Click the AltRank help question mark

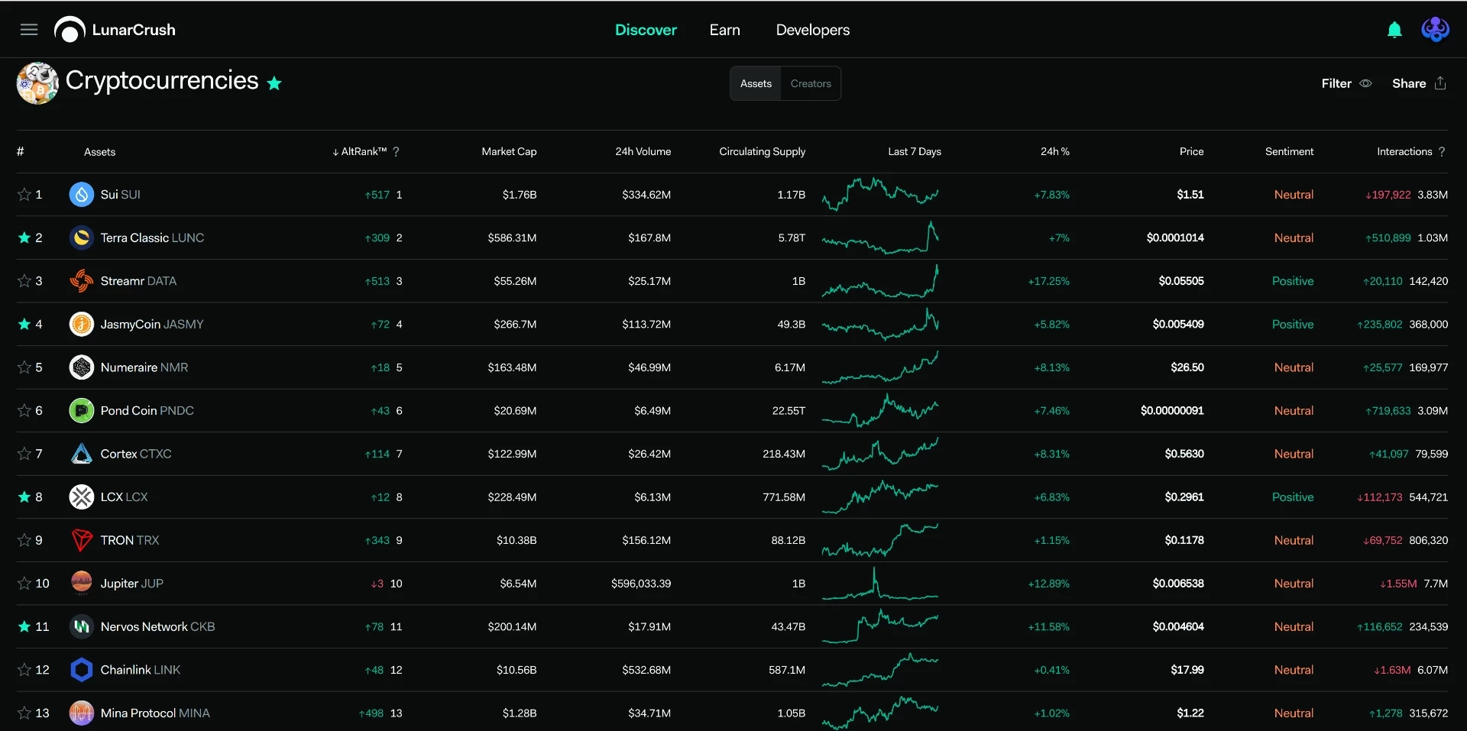pos(396,152)
